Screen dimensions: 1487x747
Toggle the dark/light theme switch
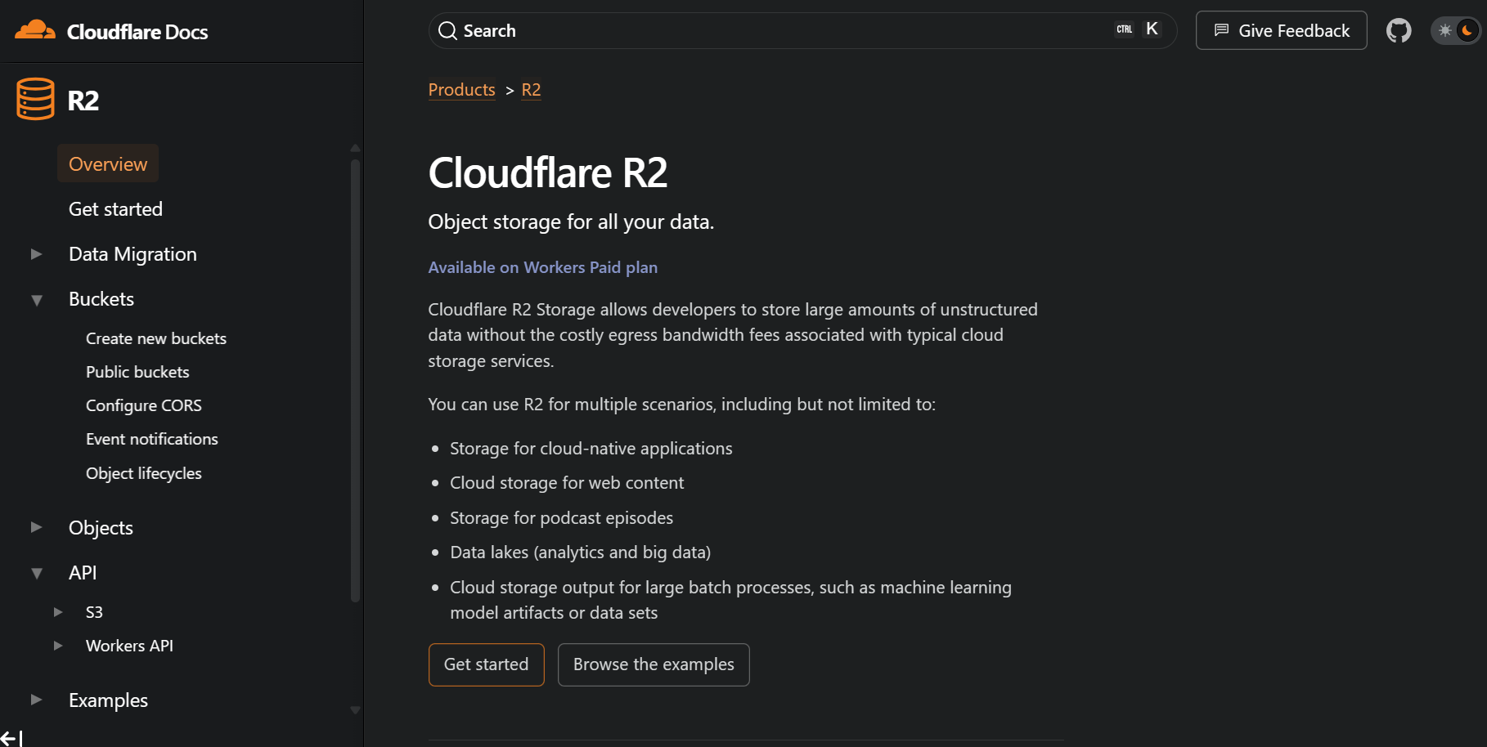(x=1456, y=31)
